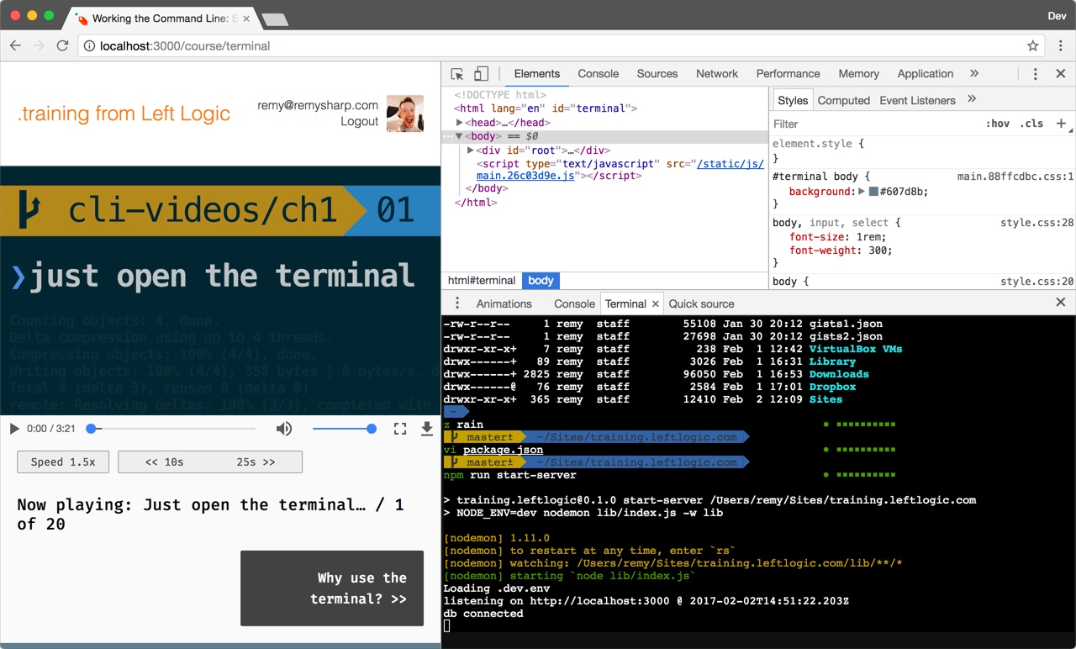Download the video
The image size is (1076, 649).
coord(427,429)
